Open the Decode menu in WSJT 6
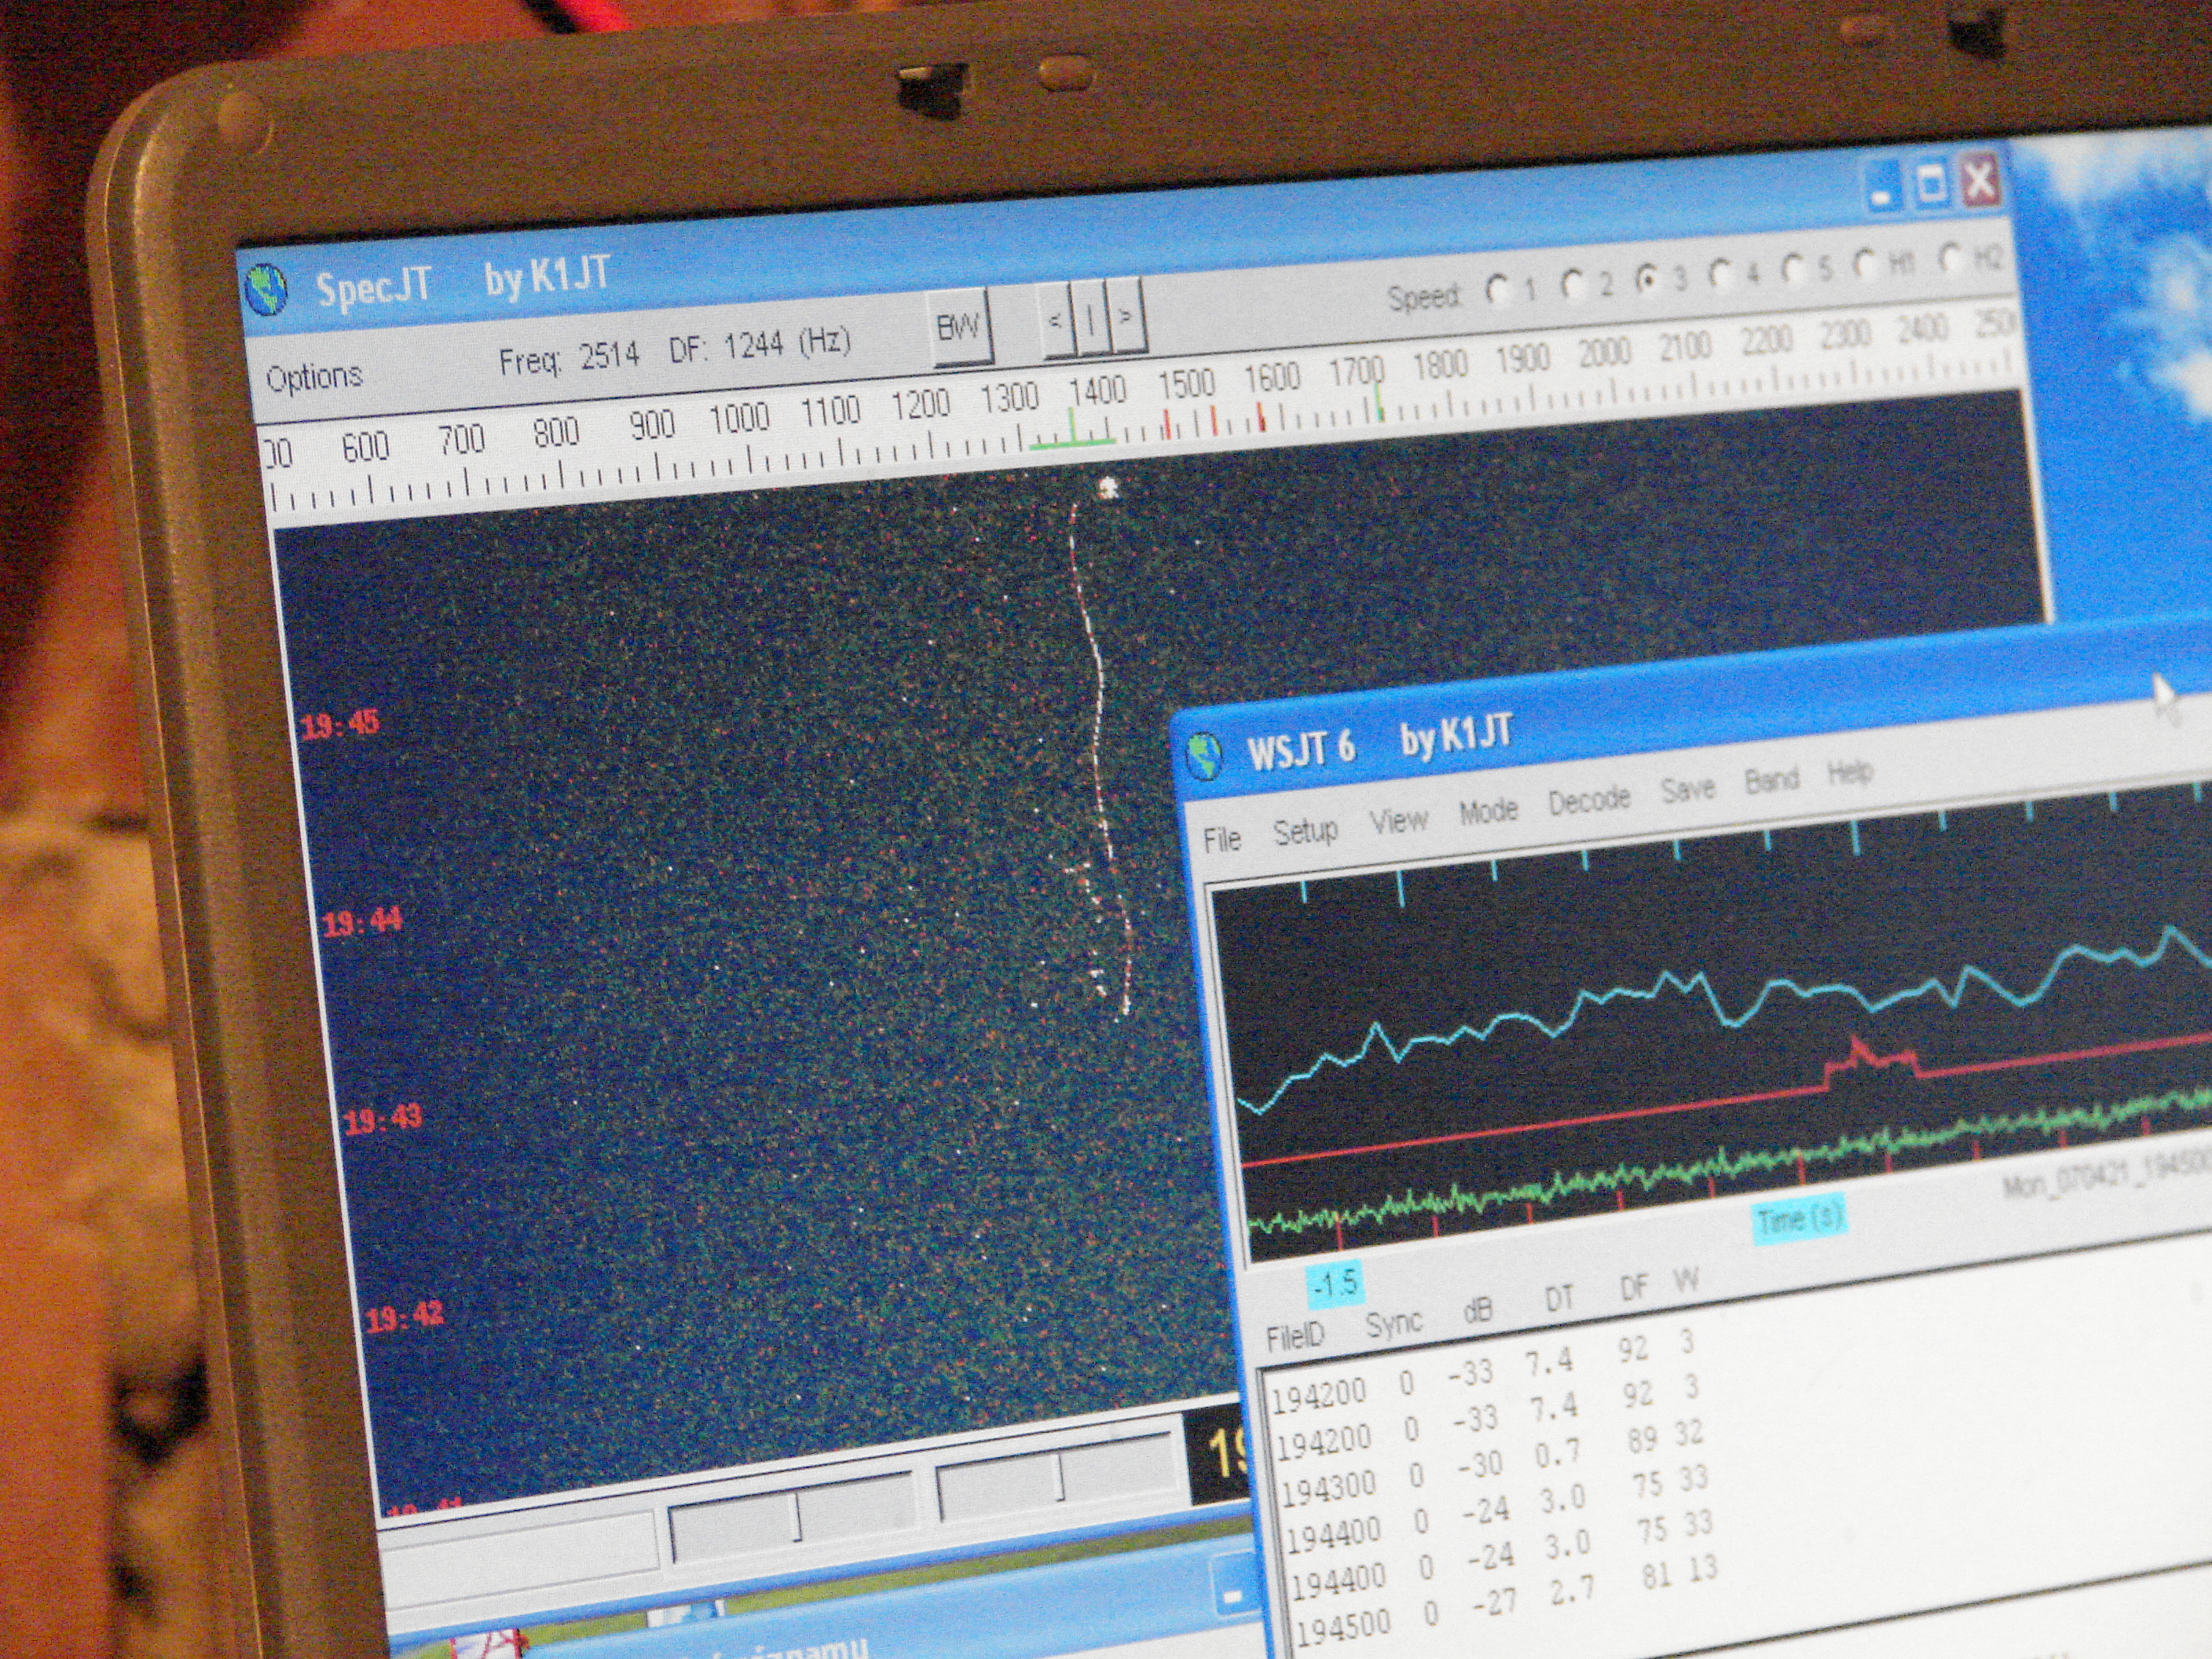The width and height of the screenshot is (2212, 1659). point(1589,800)
